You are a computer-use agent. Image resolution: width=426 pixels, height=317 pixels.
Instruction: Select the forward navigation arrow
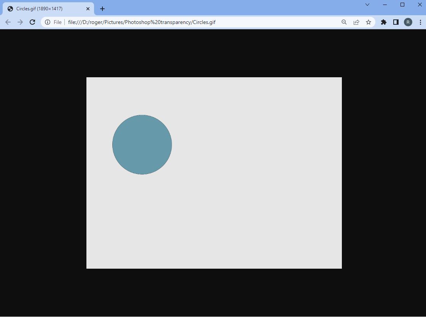pyautogui.click(x=20, y=22)
